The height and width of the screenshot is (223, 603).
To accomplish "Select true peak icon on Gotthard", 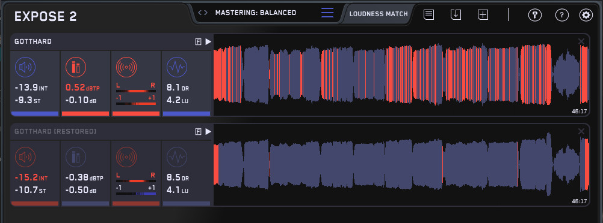I will click(x=76, y=68).
